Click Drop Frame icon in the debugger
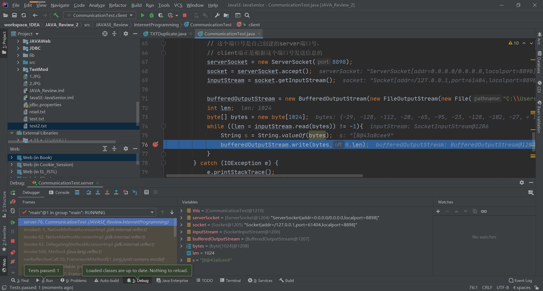Viewport: 543px width, 291px height. pyautogui.click(x=126, y=192)
